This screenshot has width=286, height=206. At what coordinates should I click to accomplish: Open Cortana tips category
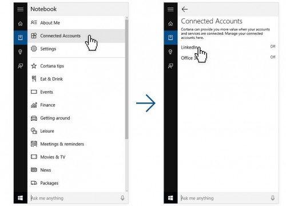76,66
